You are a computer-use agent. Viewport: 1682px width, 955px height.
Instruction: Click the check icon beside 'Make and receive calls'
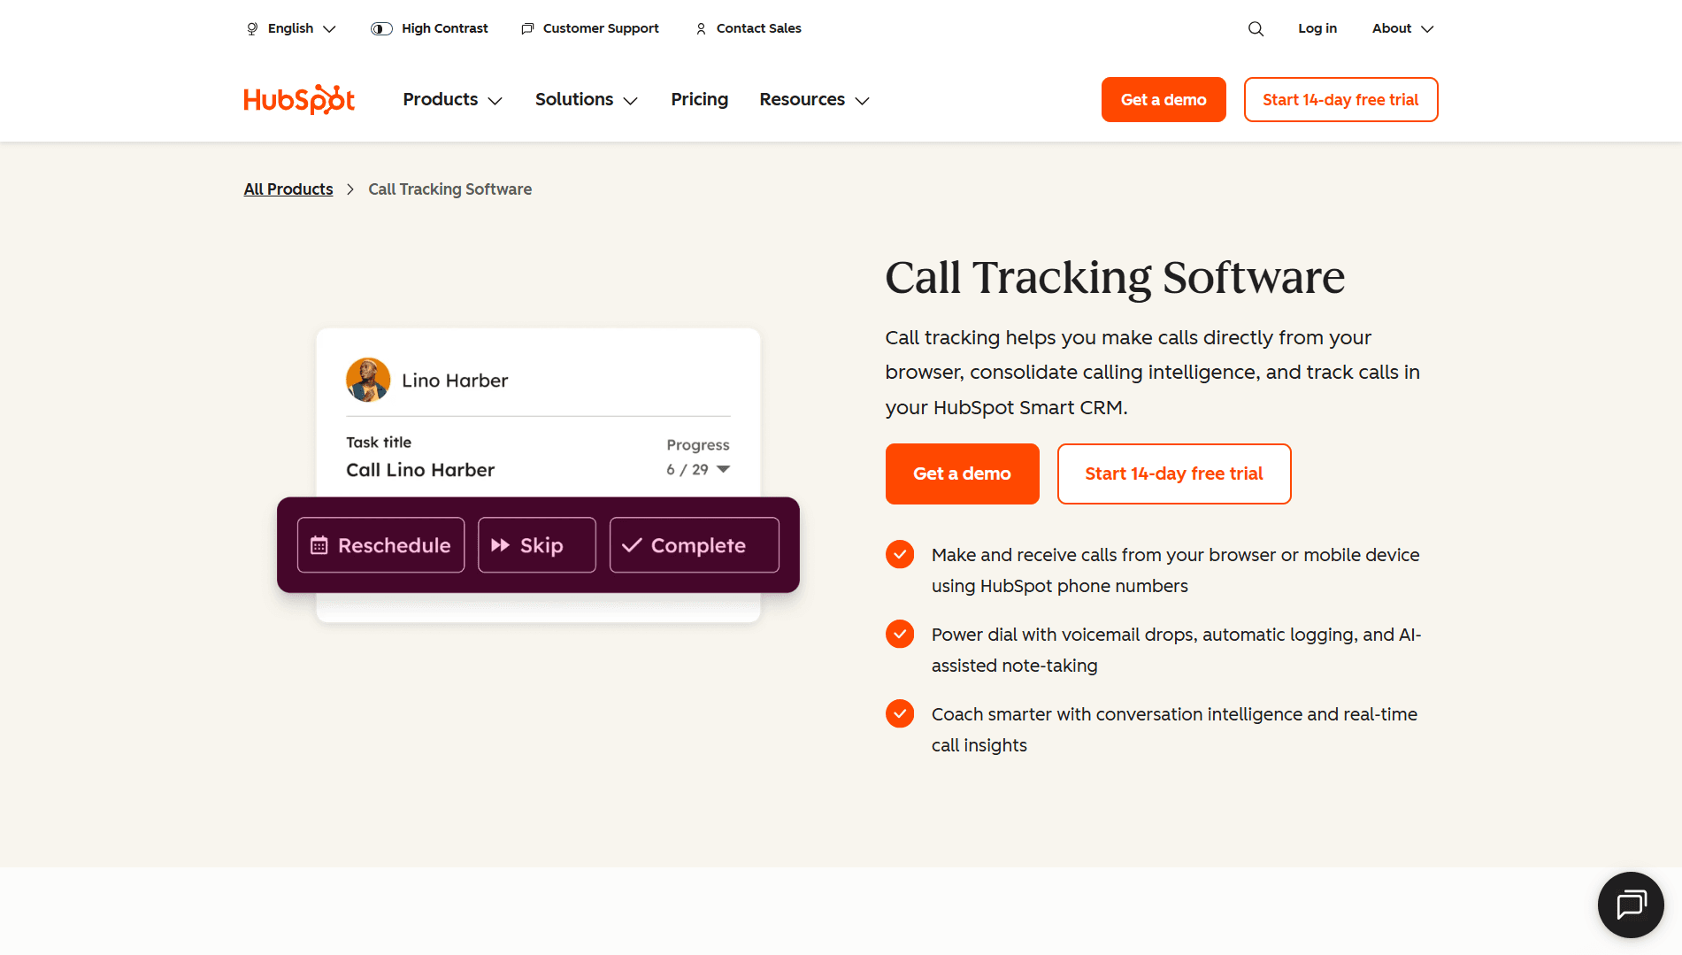900,555
